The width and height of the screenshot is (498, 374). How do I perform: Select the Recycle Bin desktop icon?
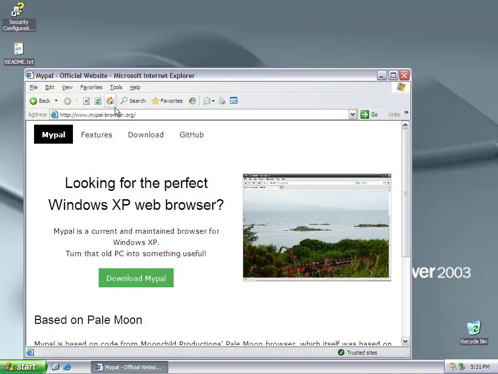point(474,333)
